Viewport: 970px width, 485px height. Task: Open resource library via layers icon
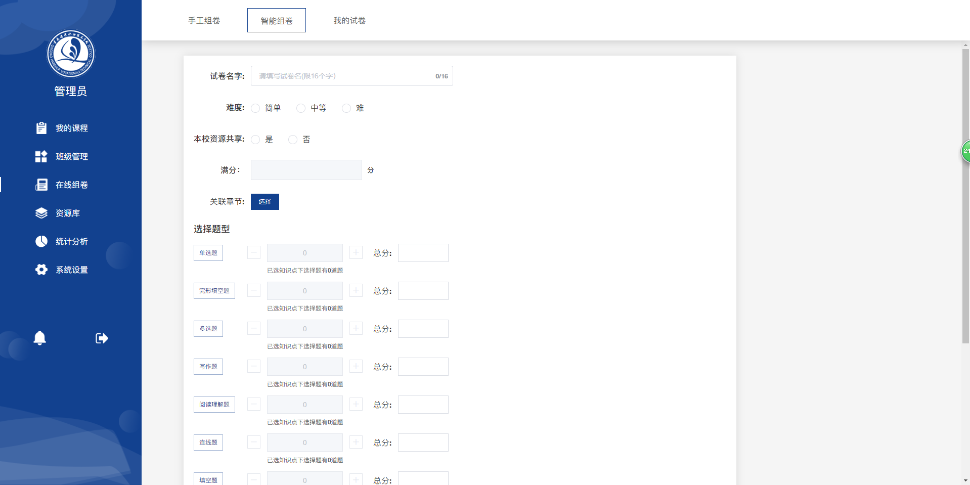click(41, 213)
